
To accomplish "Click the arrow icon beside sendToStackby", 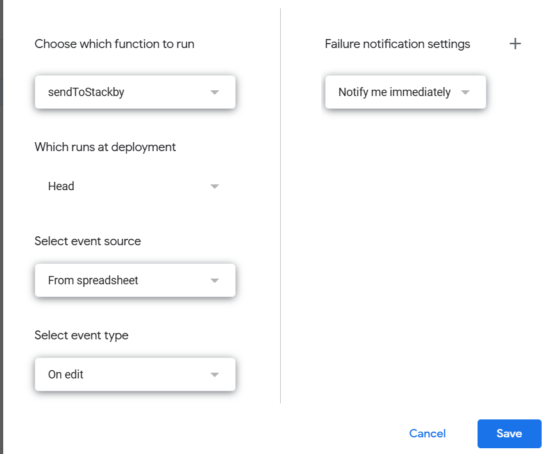I will tap(215, 92).
